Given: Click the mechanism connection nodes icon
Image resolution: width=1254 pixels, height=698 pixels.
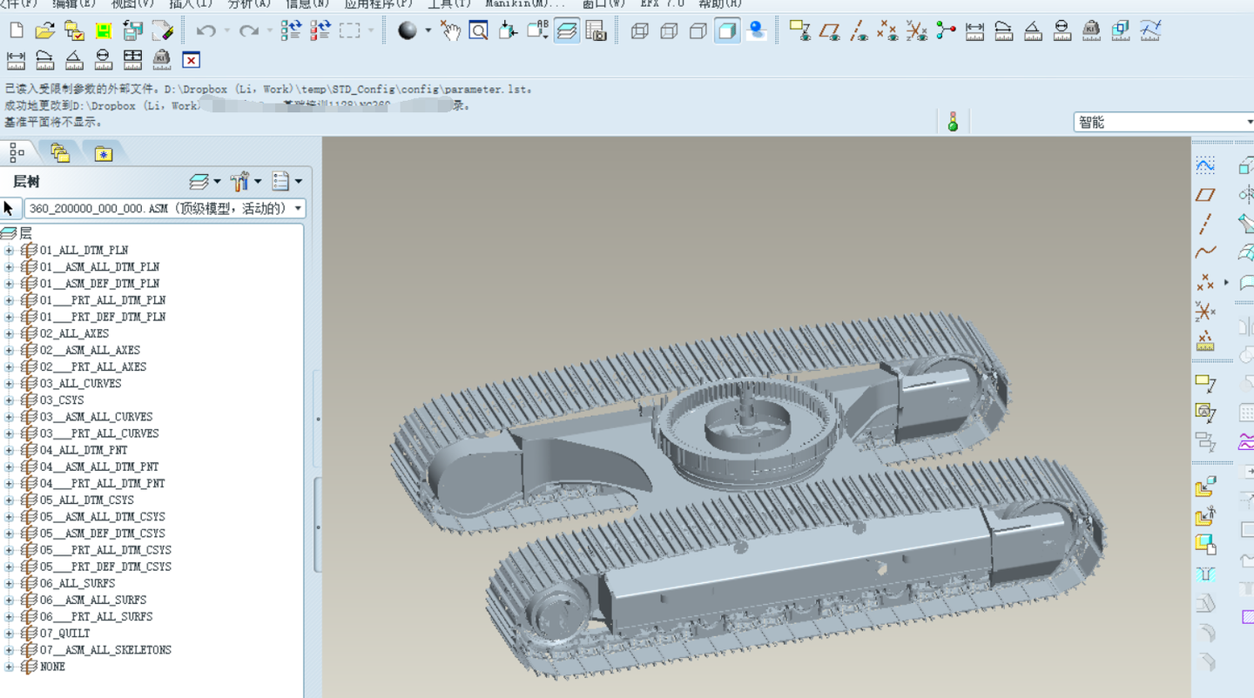Looking at the screenshot, I should (946, 31).
